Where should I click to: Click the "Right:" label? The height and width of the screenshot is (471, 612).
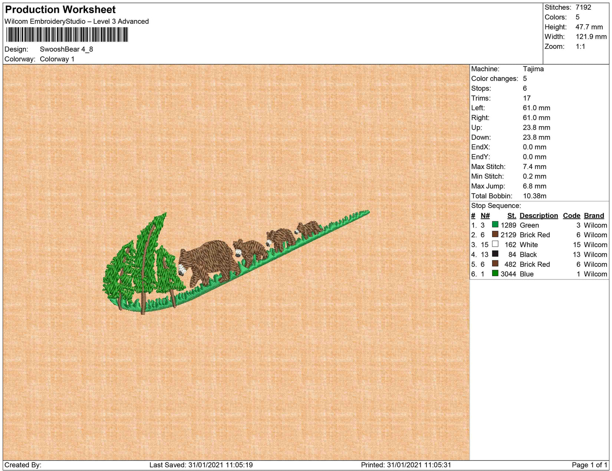point(480,117)
